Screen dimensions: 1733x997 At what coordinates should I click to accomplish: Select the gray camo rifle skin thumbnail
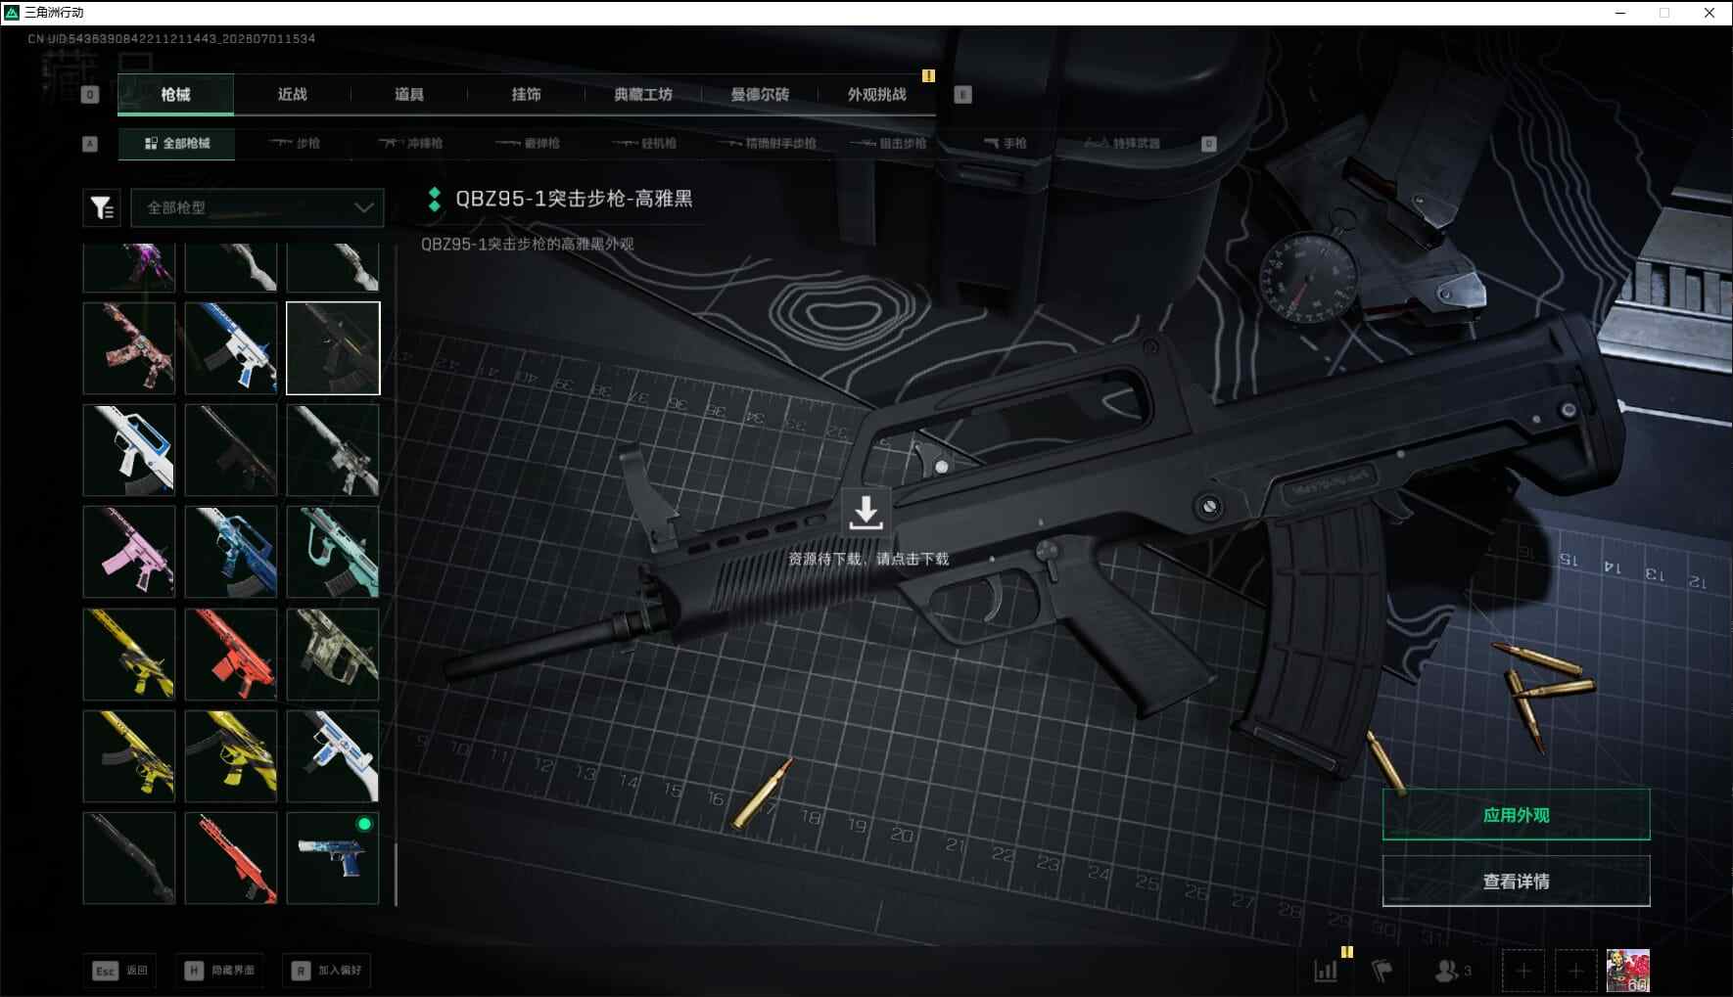(333, 450)
